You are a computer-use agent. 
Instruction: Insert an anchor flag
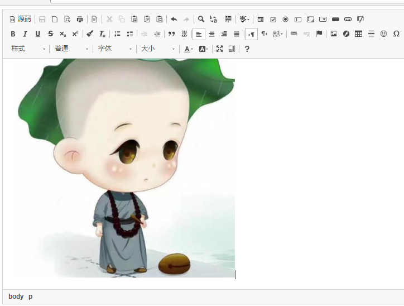click(x=319, y=34)
